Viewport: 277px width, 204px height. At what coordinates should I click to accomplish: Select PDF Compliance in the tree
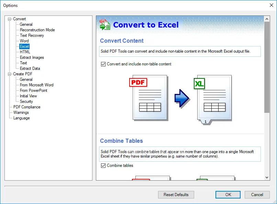click(x=27, y=107)
